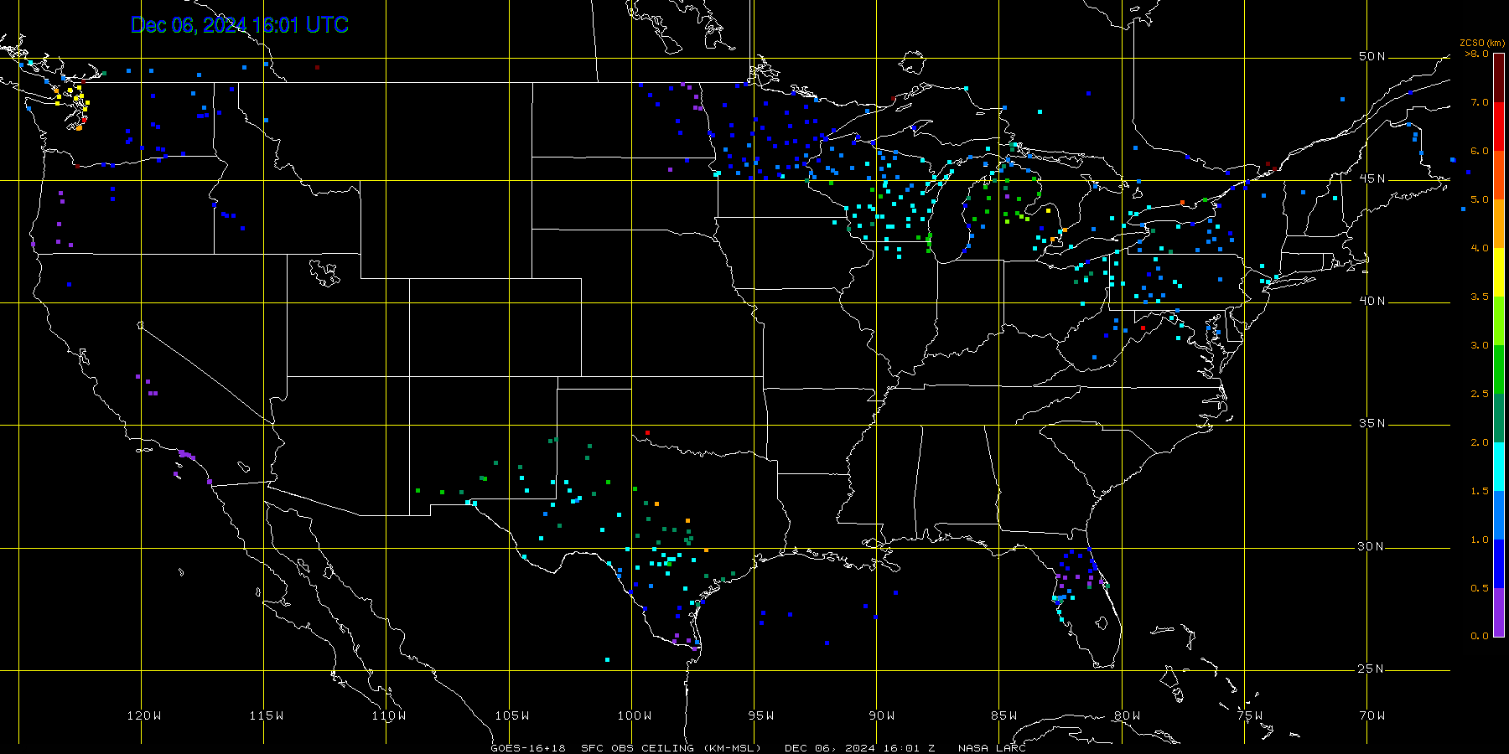Click the 3.0 colorbar label
Viewport: 1509px width, 754px height.
coord(1480,345)
